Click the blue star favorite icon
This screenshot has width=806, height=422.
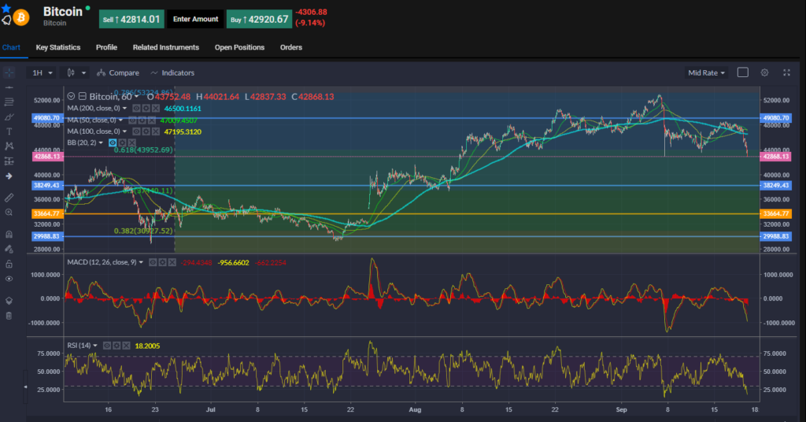(6, 9)
